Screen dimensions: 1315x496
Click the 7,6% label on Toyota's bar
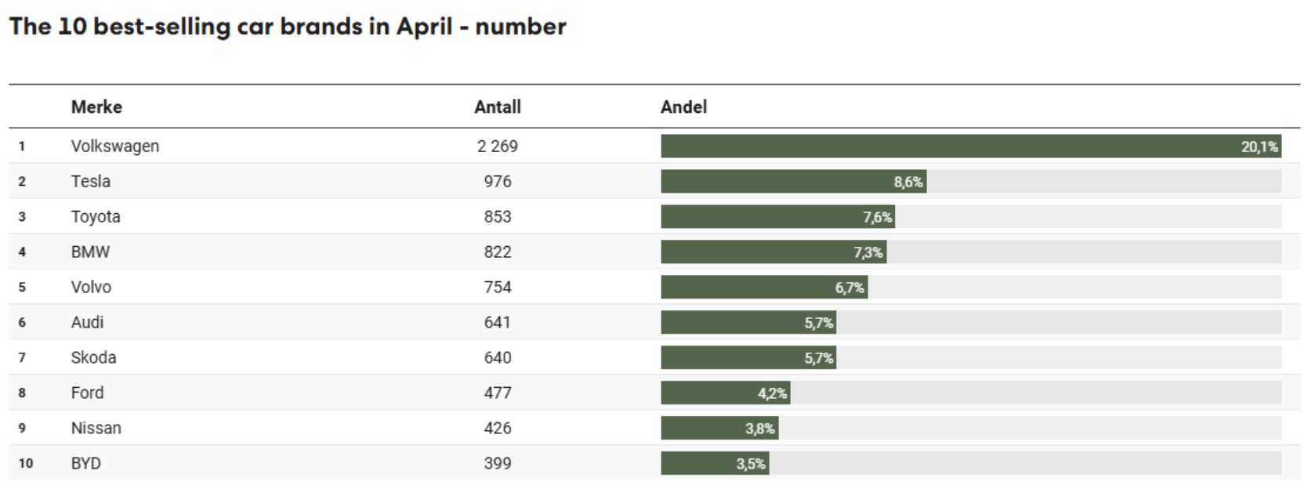pyautogui.click(x=877, y=217)
